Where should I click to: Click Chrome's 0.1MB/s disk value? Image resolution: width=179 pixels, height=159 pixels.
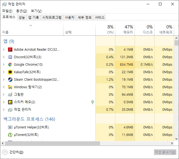(146, 65)
